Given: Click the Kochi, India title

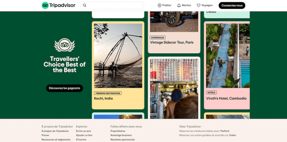Looking at the screenshot, I should pos(103,99).
